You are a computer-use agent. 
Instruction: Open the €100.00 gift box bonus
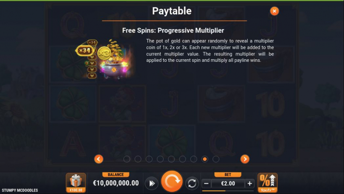pos(76,183)
